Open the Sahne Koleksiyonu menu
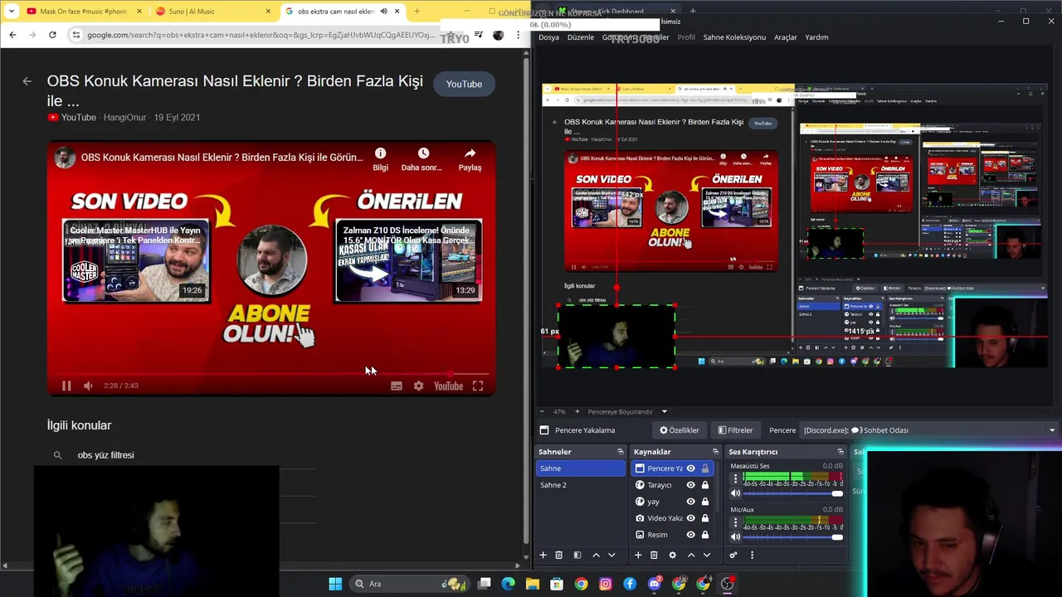The width and height of the screenshot is (1062, 597). pos(734,37)
